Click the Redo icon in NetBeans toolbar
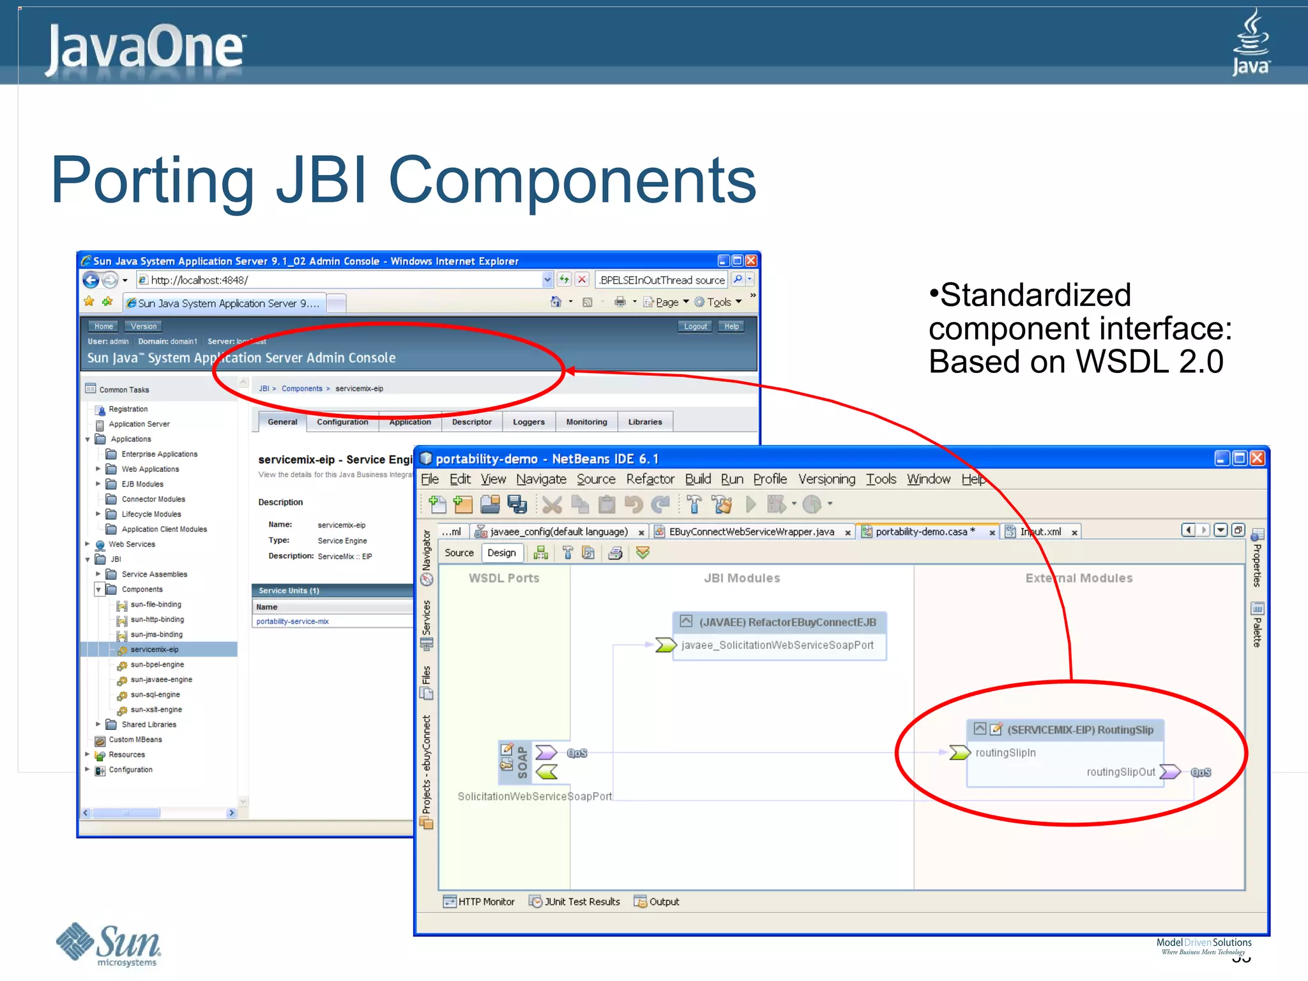Viewport: 1308px width, 981px height. point(660,505)
